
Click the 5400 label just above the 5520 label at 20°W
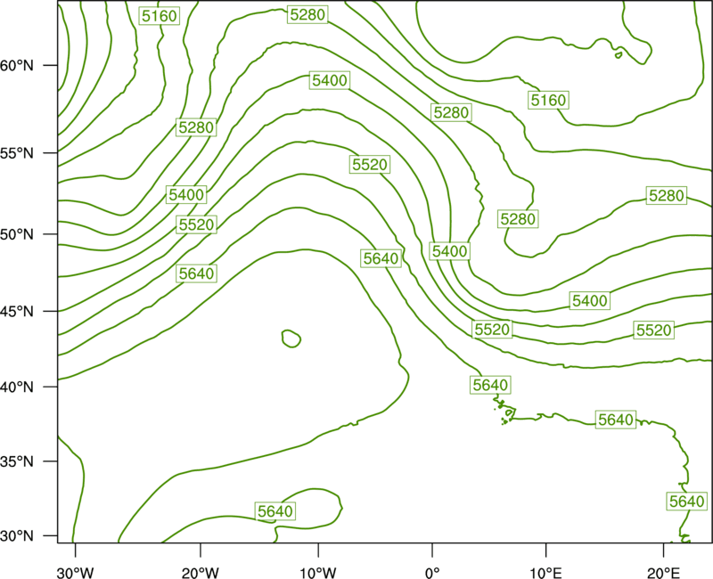(x=186, y=195)
